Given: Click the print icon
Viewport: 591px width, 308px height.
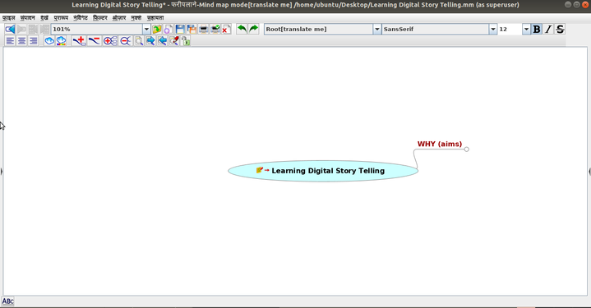Looking at the screenshot, I should click(204, 29).
